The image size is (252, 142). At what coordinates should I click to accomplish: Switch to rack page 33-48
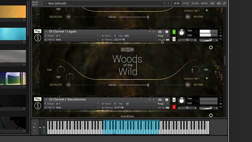point(195,3)
